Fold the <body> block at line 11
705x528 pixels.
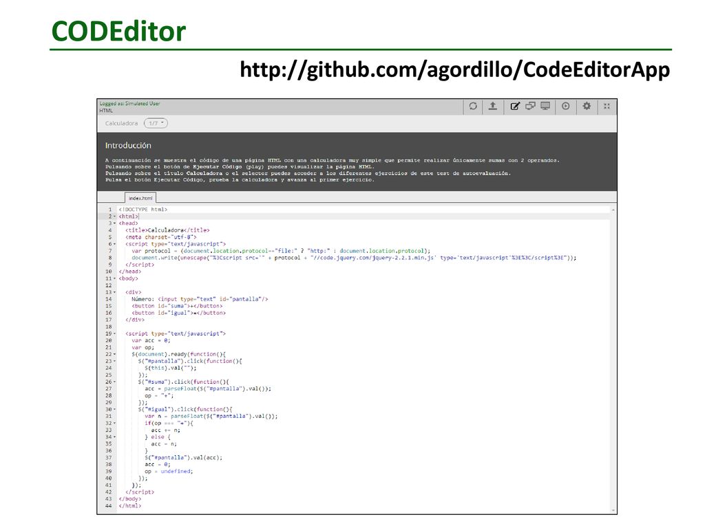115,278
